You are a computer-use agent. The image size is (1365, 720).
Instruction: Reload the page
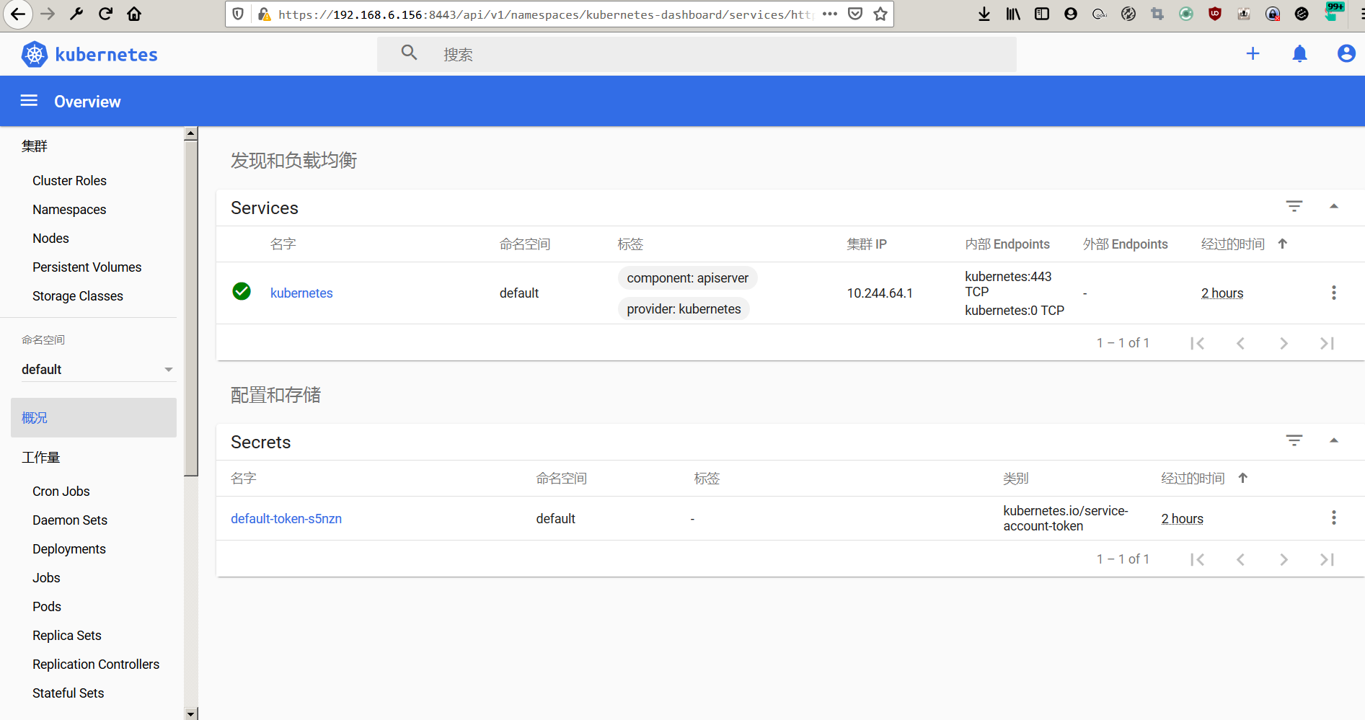click(105, 14)
